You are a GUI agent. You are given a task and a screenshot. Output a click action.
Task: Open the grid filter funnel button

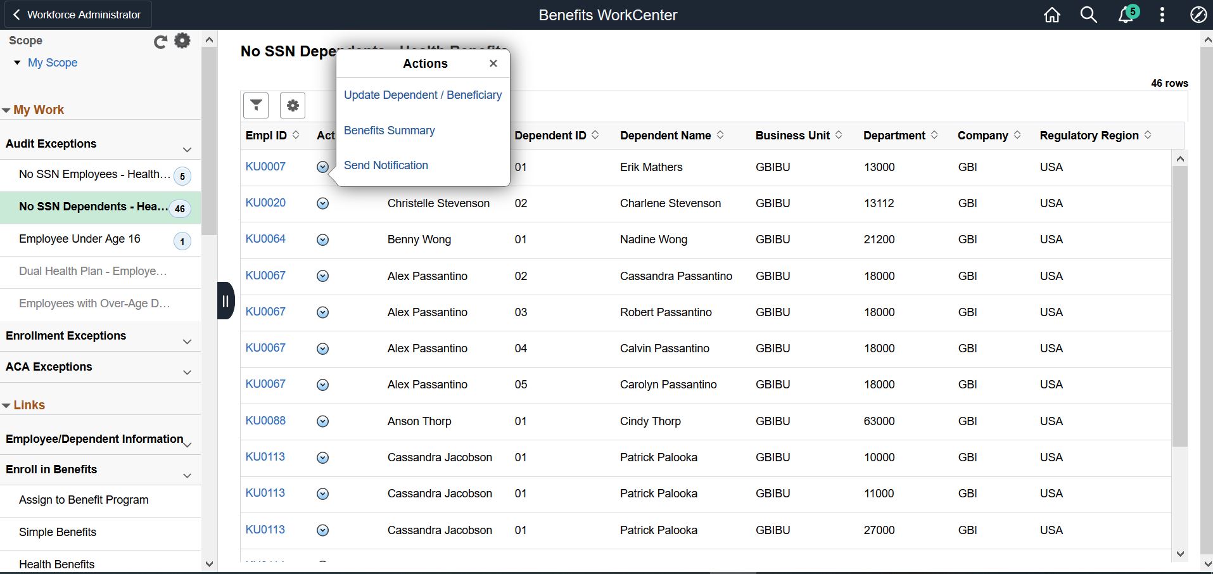[256, 105]
